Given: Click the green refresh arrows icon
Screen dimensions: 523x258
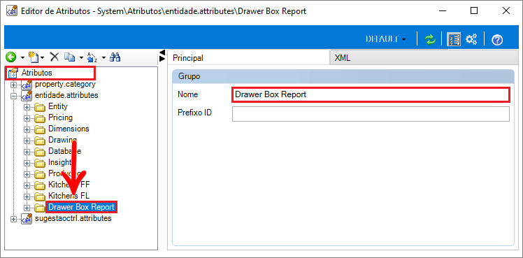Looking at the screenshot, I should pos(429,39).
